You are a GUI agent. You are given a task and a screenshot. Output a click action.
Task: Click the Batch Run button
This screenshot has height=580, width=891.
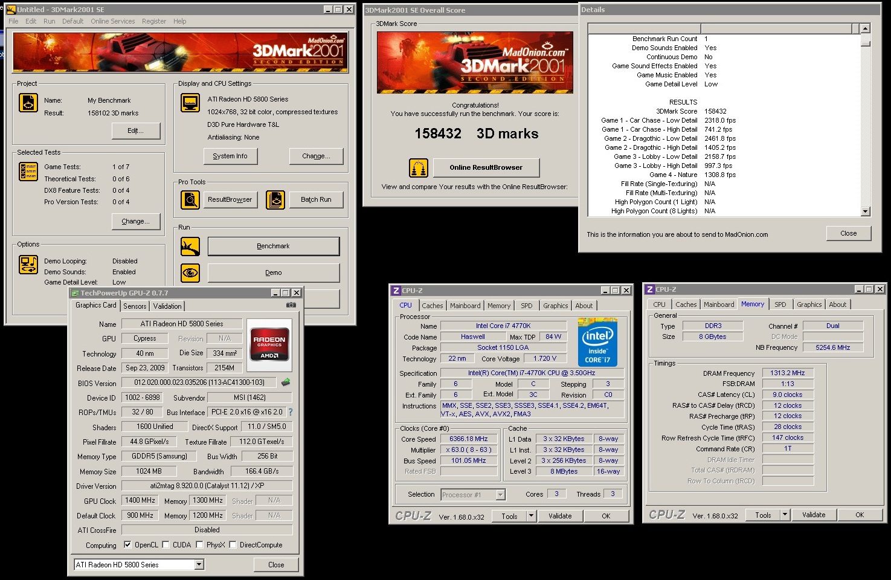[x=316, y=199]
